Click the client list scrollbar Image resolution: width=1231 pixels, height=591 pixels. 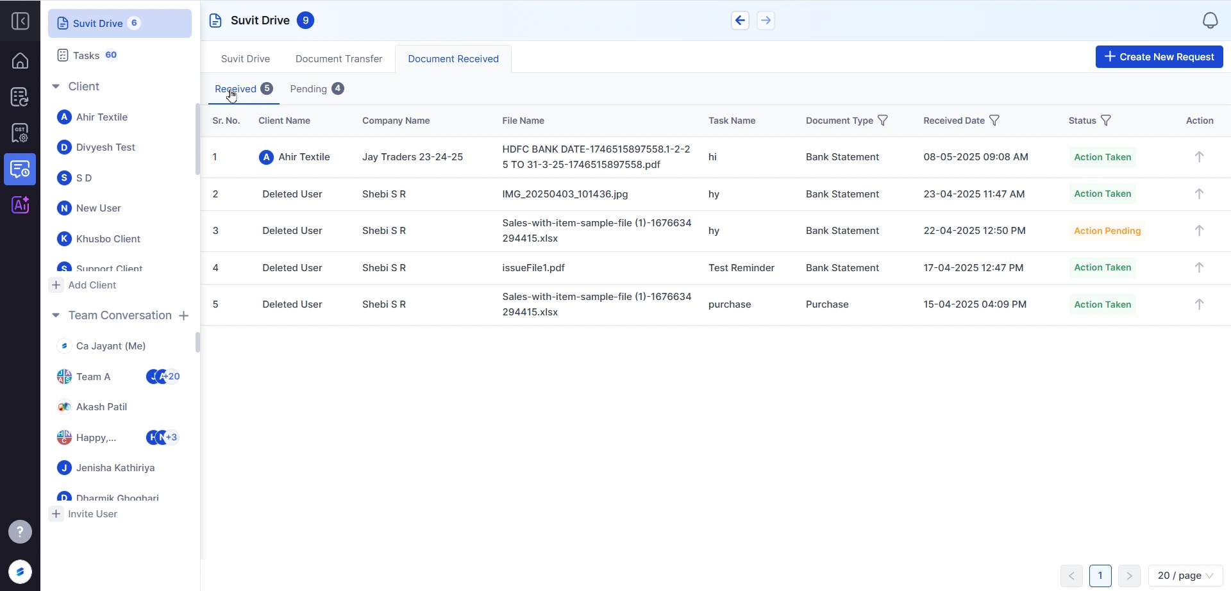click(197, 139)
